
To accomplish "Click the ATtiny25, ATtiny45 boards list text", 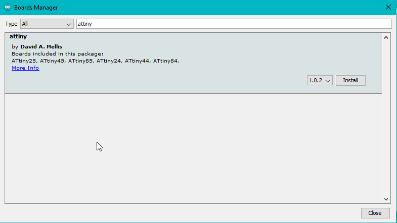I will pos(96,61).
